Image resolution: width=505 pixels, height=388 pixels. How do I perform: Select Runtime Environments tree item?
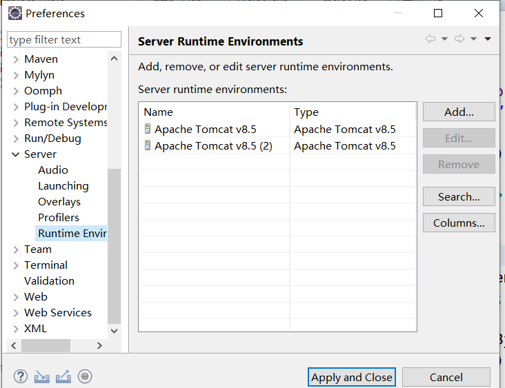pos(71,233)
